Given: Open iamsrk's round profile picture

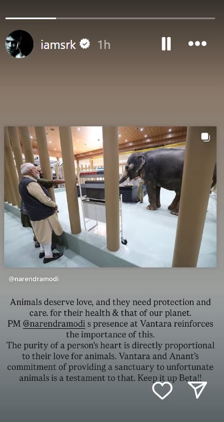Looking at the screenshot, I should [x=19, y=44].
